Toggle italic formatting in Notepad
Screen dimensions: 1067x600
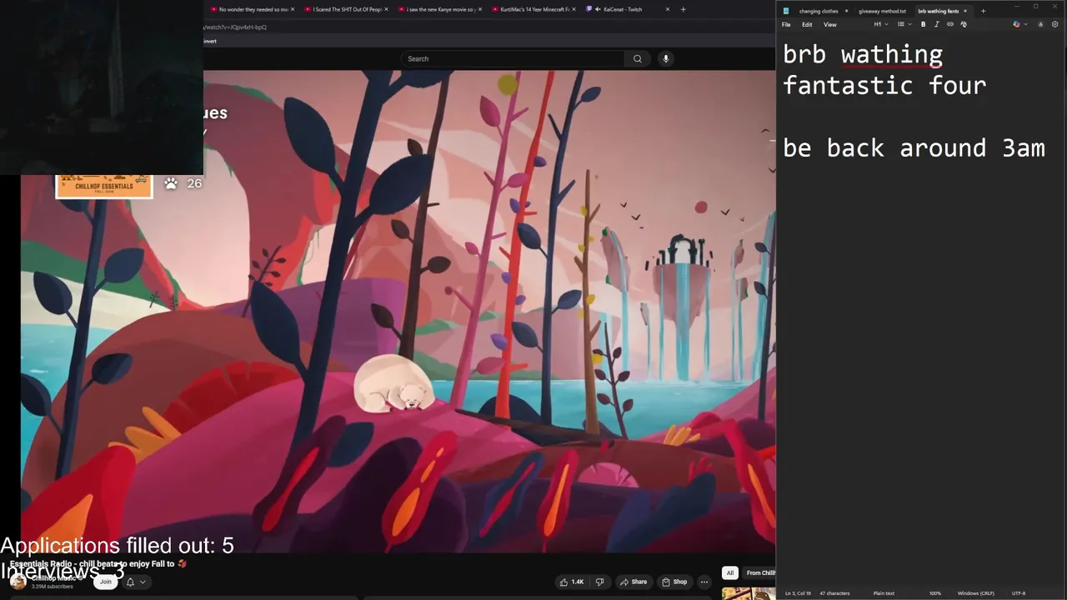pyautogui.click(x=936, y=24)
